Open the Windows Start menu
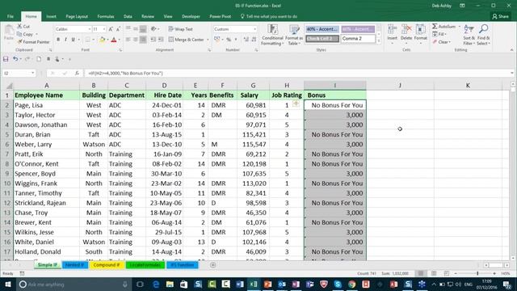Screen dimensions: 517x291 click(7, 284)
